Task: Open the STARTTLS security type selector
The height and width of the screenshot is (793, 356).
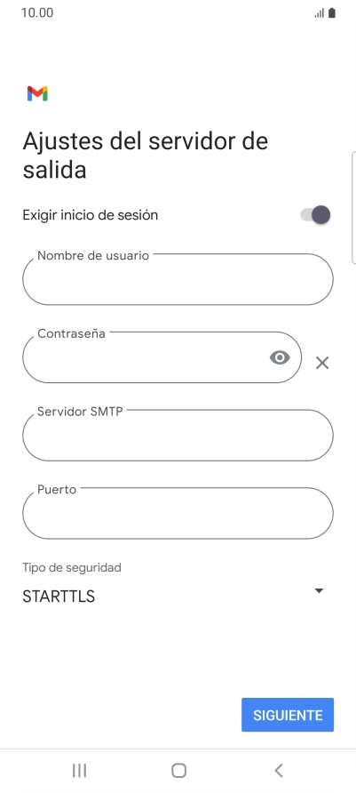Action: [173, 597]
